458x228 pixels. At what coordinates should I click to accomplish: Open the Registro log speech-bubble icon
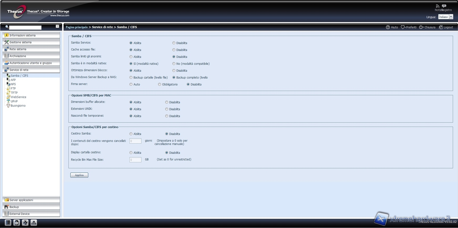click(444, 6)
